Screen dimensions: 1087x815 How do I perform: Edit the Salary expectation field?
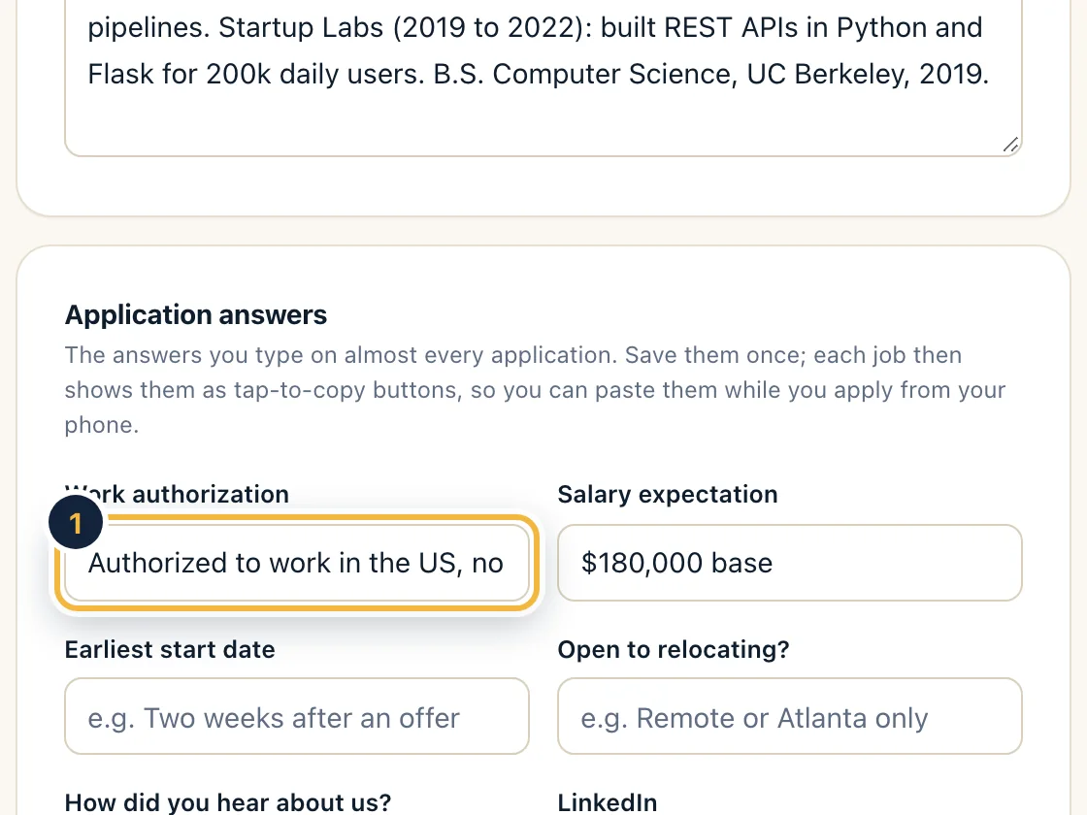pyautogui.click(x=790, y=563)
